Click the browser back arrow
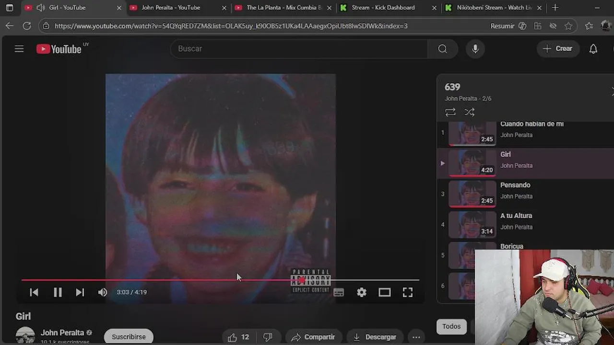The height and width of the screenshot is (345, 614). point(10,26)
